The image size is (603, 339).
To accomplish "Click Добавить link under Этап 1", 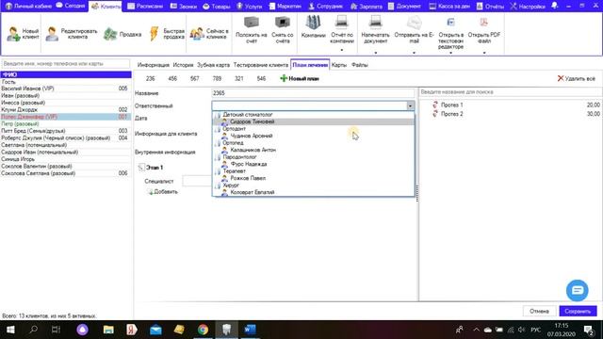I will click(x=162, y=191).
